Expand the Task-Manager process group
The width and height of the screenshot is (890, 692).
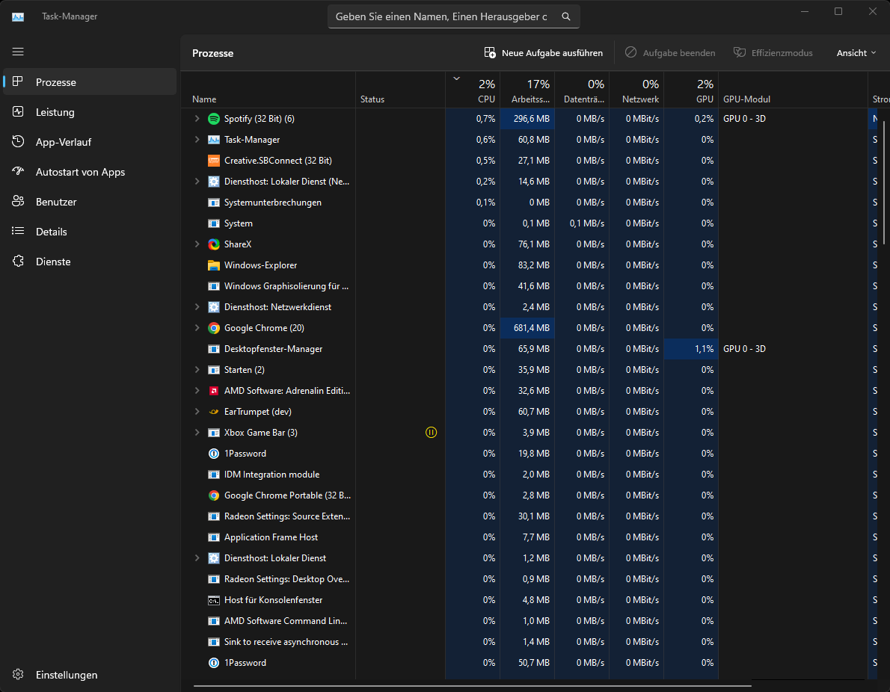(x=197, y=140)
